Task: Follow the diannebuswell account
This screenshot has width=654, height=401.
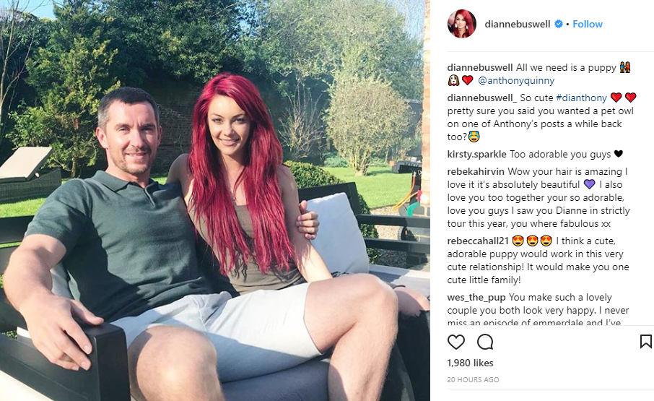Action: (x=588, y=24)
